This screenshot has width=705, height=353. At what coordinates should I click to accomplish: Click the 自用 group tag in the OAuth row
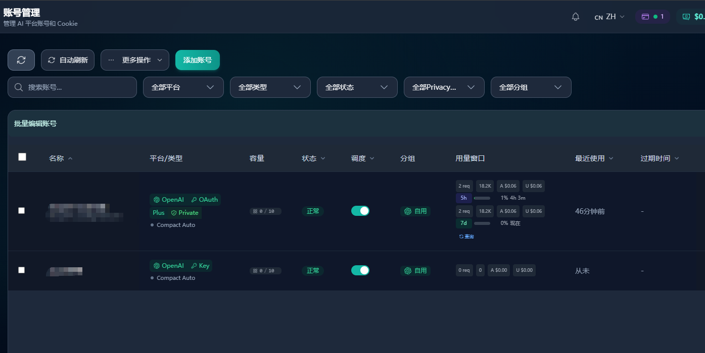tap(415, 211)
